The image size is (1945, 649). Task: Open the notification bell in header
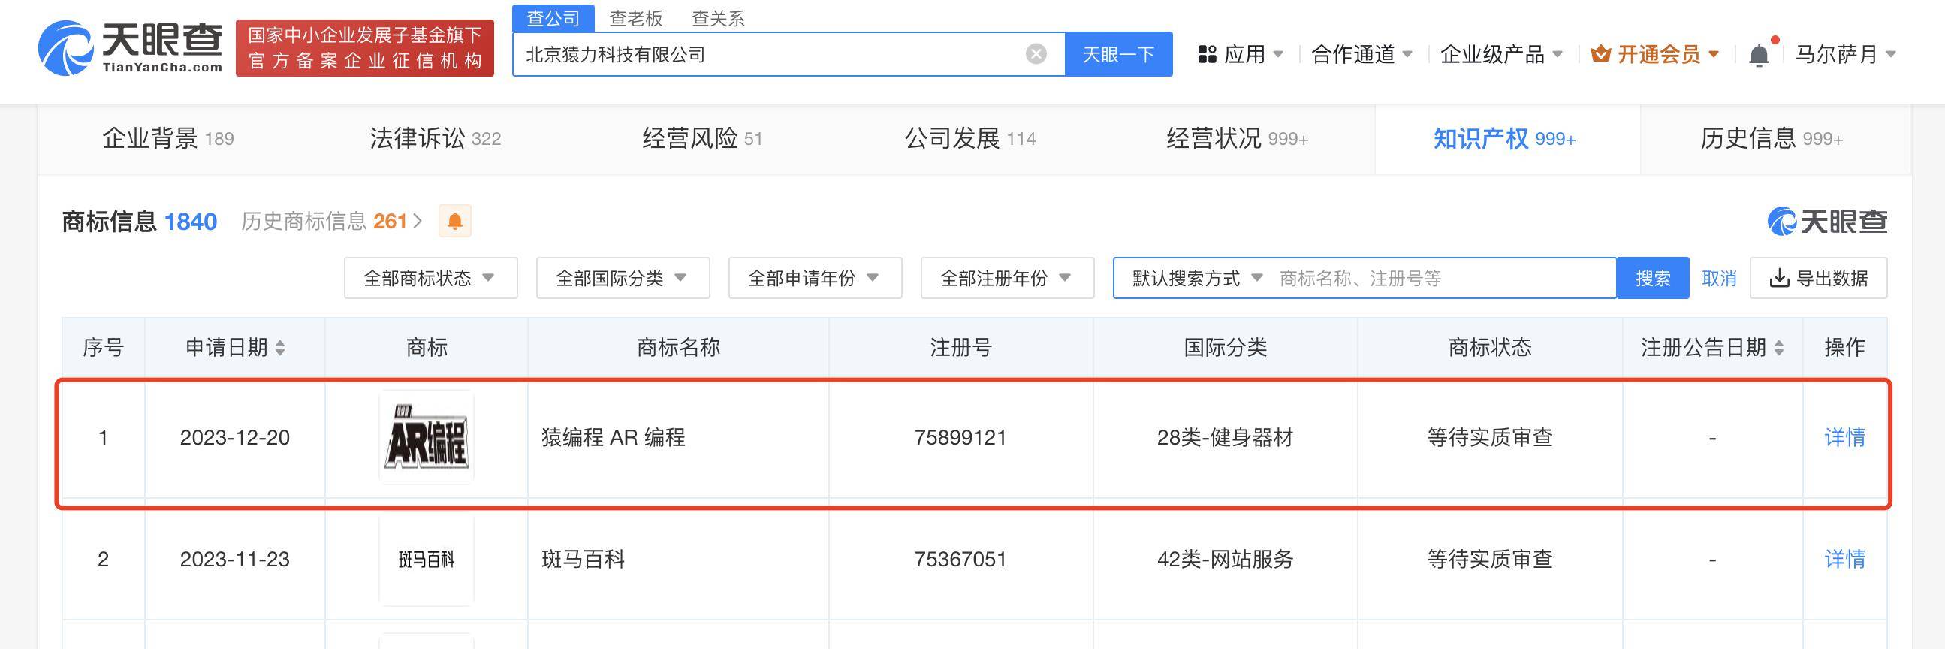click(x=1759, y=54)
